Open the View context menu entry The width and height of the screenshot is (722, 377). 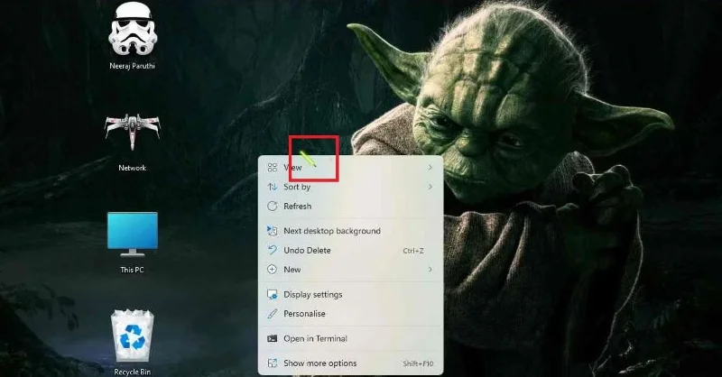pos(351,168)
